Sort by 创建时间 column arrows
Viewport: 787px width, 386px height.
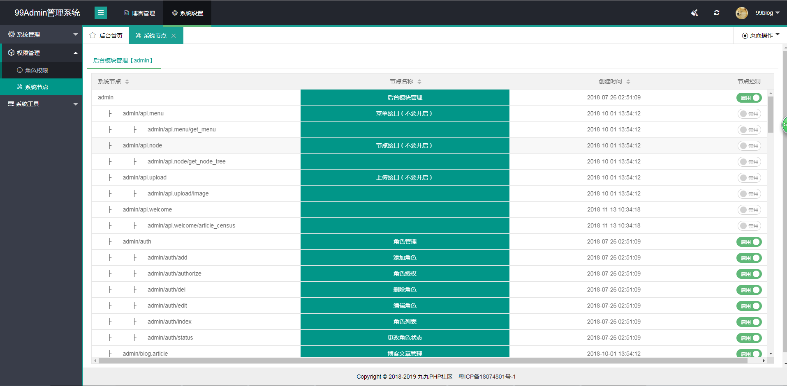628,82
